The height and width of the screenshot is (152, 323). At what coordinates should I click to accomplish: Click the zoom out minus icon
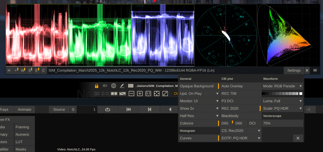click(x=131, y=93)
